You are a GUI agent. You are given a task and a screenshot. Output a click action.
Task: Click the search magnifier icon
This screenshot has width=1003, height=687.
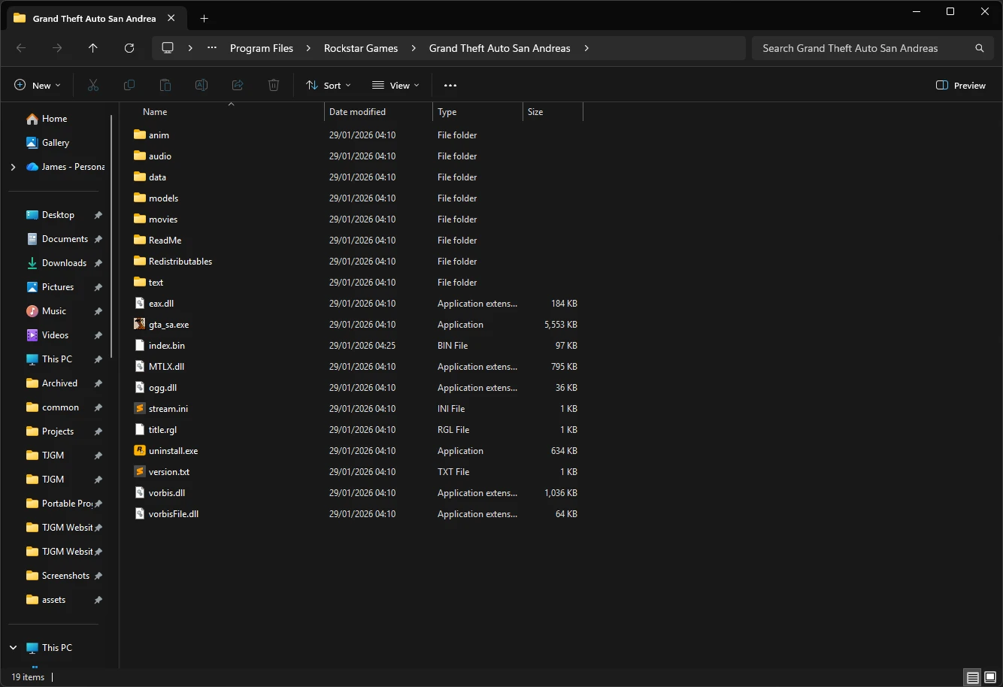click(978, 47)
